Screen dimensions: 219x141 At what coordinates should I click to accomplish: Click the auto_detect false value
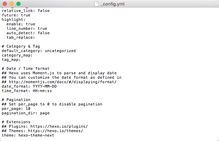(x=43, y=33)
